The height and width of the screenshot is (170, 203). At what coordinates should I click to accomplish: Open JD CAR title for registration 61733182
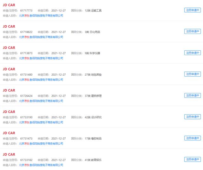(9, 154)
